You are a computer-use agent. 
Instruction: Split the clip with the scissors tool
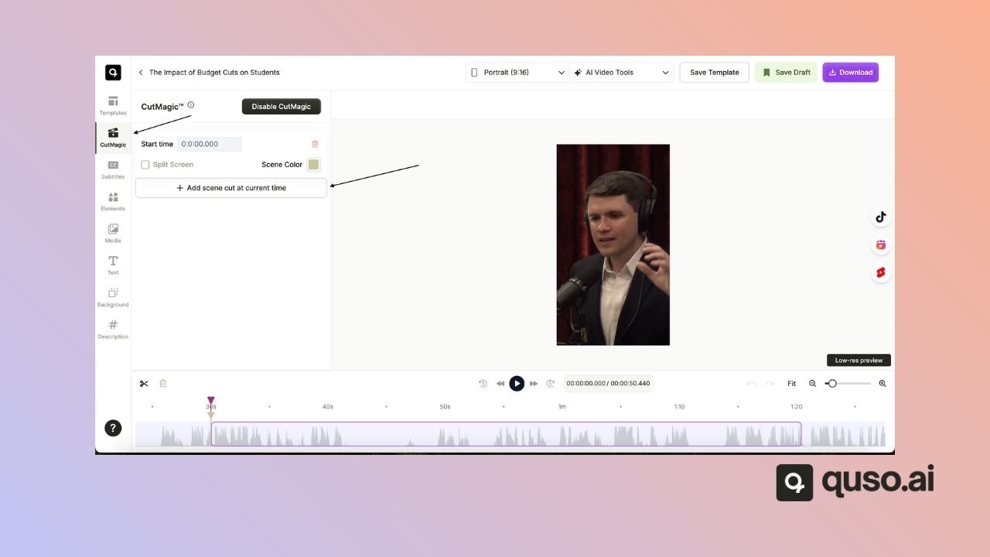[x=144, y=383]
